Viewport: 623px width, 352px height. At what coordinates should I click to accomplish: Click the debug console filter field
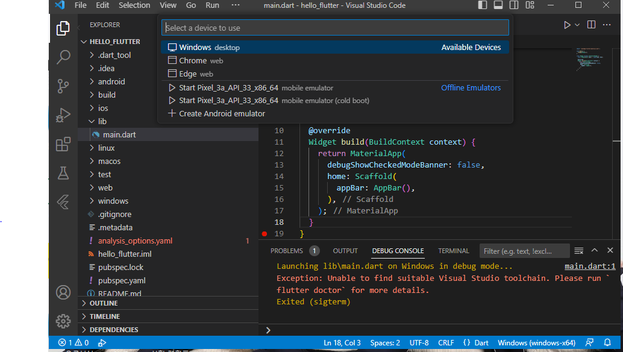(x=524, y=251)
